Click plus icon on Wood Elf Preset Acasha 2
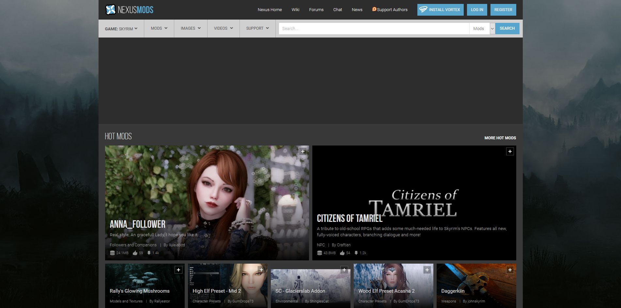621x308 pixels. pos(427,270)
